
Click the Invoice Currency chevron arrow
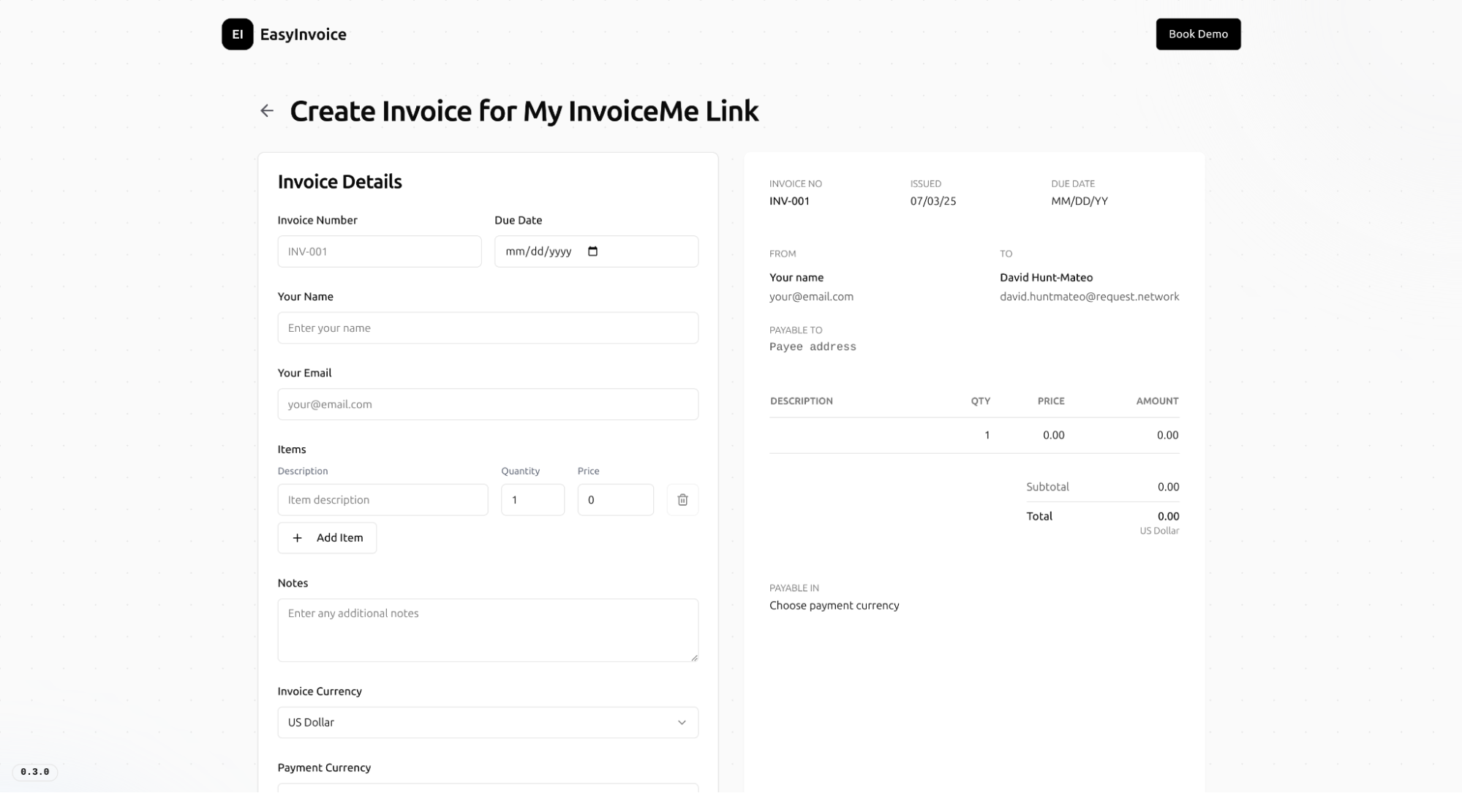click(x=682, y=722)
